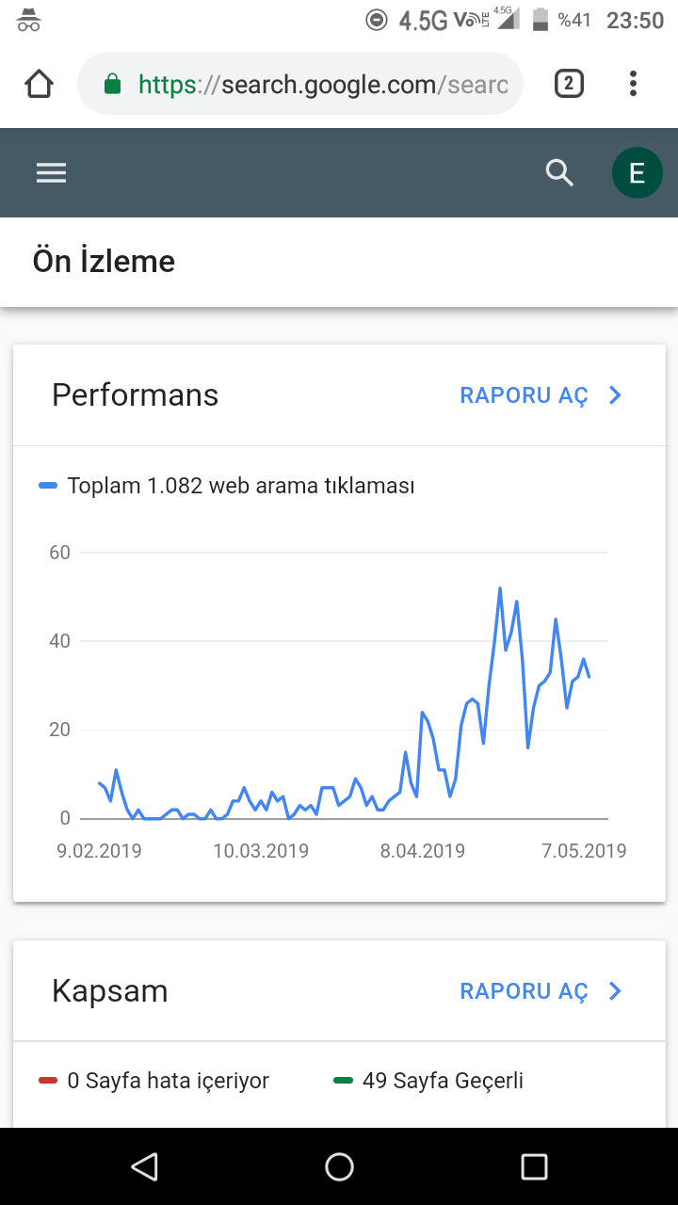Expand Performans report via chevron arrow
Viewport: 678px width, 1205px height.
(x=615, y=395)
